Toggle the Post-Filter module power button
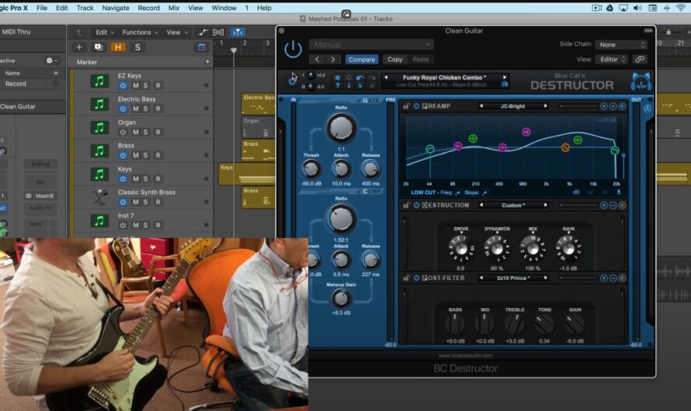The width and height of the screenshot is (691, 411). coord(416,278)
